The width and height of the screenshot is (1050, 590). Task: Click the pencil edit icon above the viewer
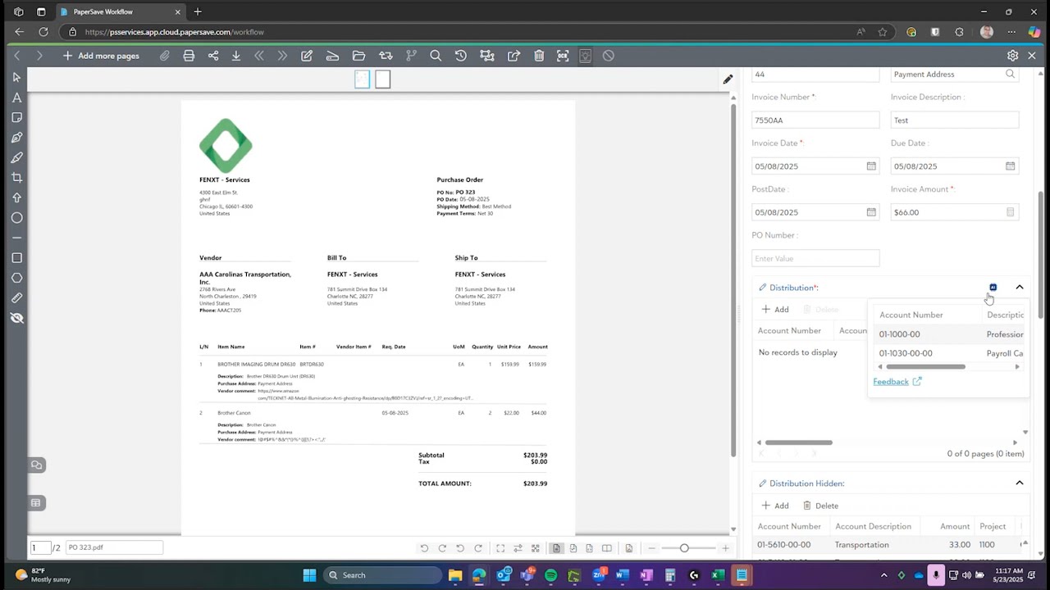pyautogui.click(x=728, y=79)
